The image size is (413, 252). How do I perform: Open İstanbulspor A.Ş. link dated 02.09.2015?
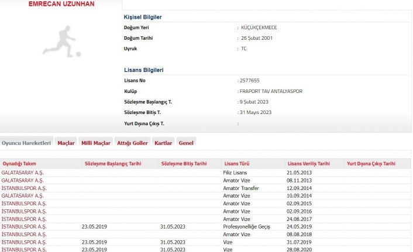click(x=24, y=203)
